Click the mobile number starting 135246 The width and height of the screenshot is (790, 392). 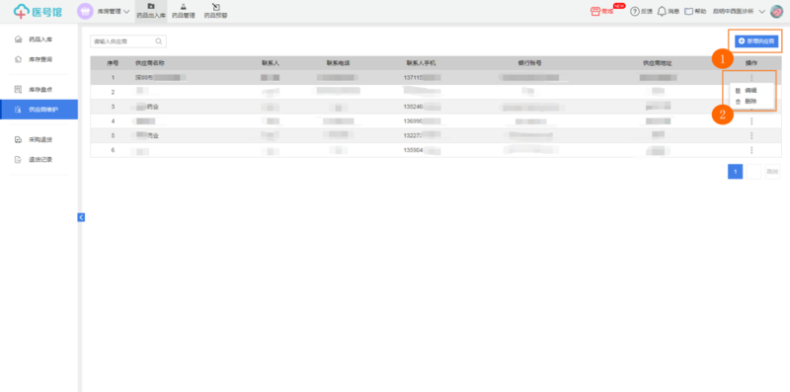(x=423, y=107)
